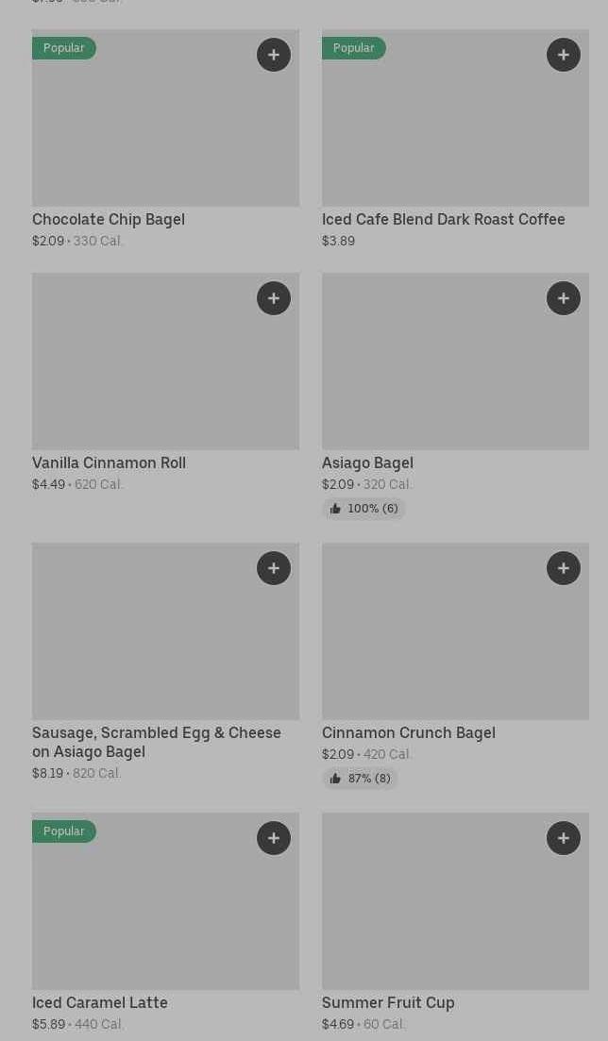Click Asiago Bagel 100% rating badge

(x=363, y=509)
